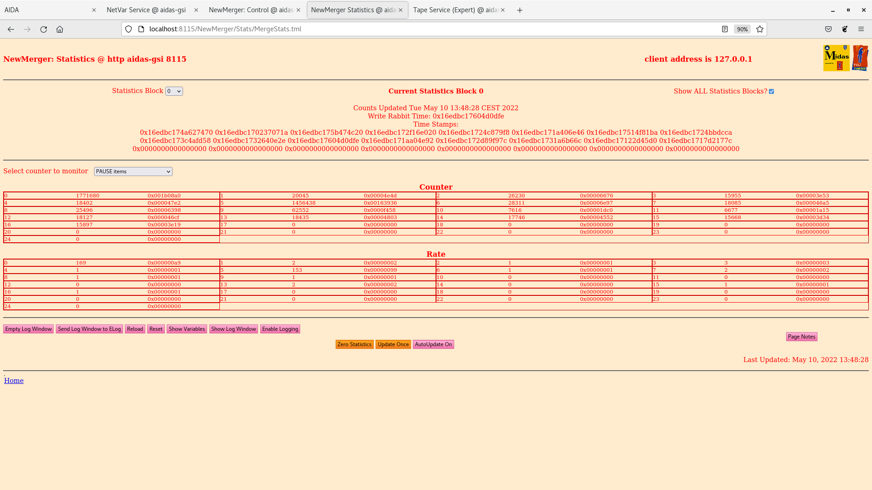
Task: Click the Tcl Powered logo icon
Action: click(860, 58)
